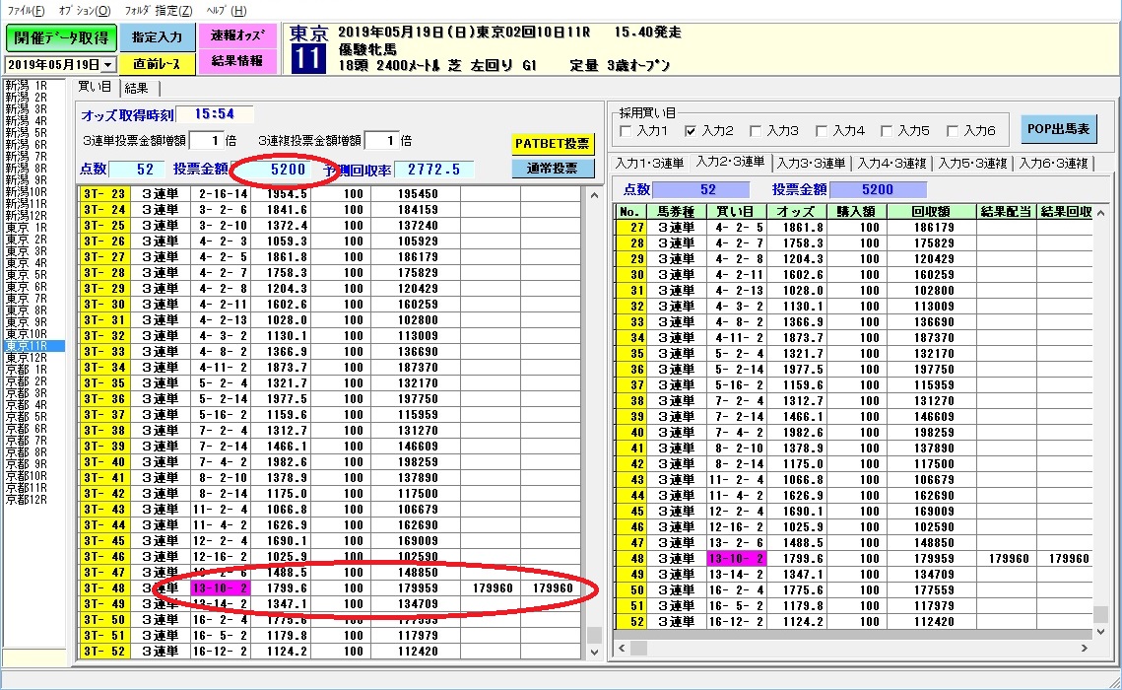Open the POP出馬表 race card
Image resolution: width=1122 pixels, height=690 pixels.
1058,128
